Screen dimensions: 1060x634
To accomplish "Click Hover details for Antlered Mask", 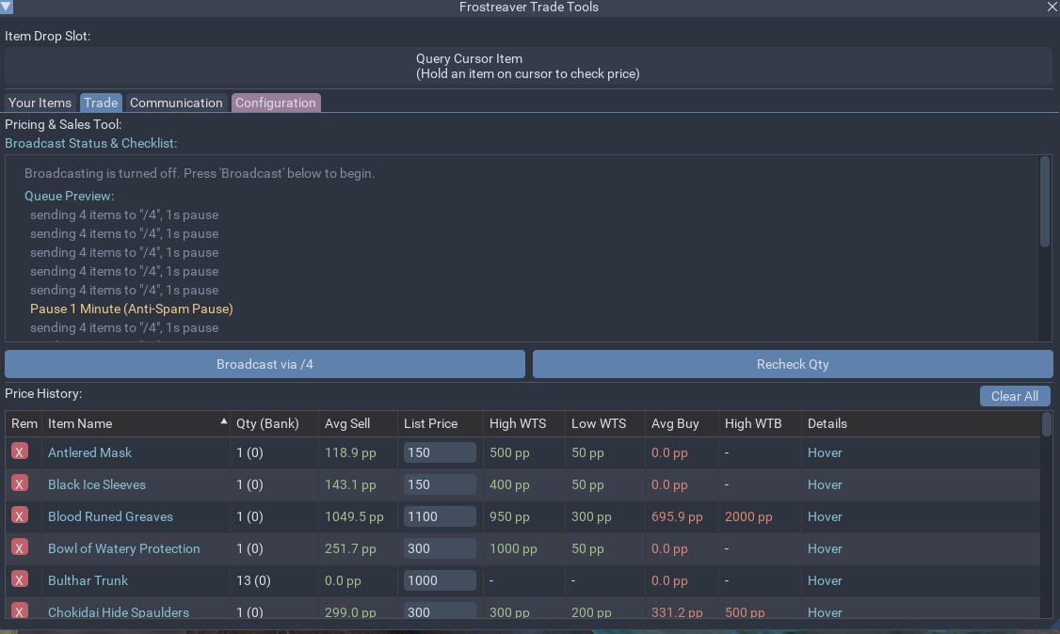I will [825, 452].
